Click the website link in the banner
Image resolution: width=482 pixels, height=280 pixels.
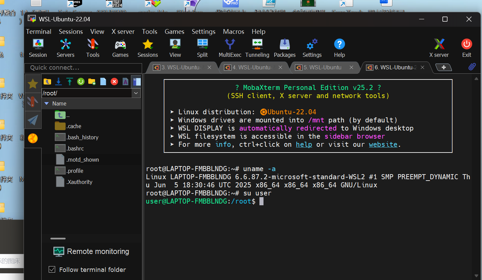[383, 144]
